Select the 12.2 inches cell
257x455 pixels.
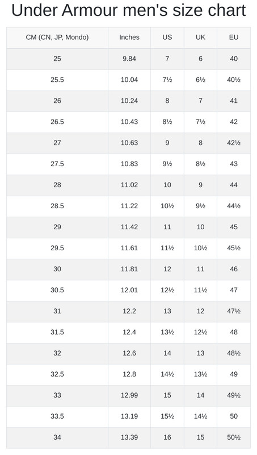[x=129, y=311]
